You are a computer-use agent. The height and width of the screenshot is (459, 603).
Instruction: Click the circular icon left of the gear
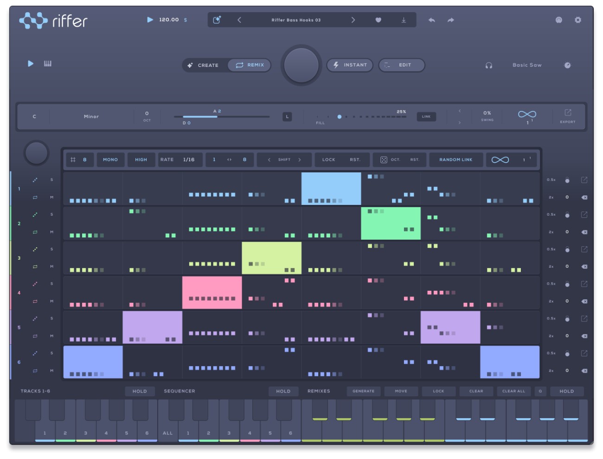pos(559,20)
